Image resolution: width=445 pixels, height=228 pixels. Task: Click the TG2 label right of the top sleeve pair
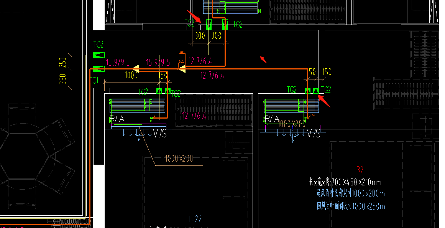[x=238, y=25]
